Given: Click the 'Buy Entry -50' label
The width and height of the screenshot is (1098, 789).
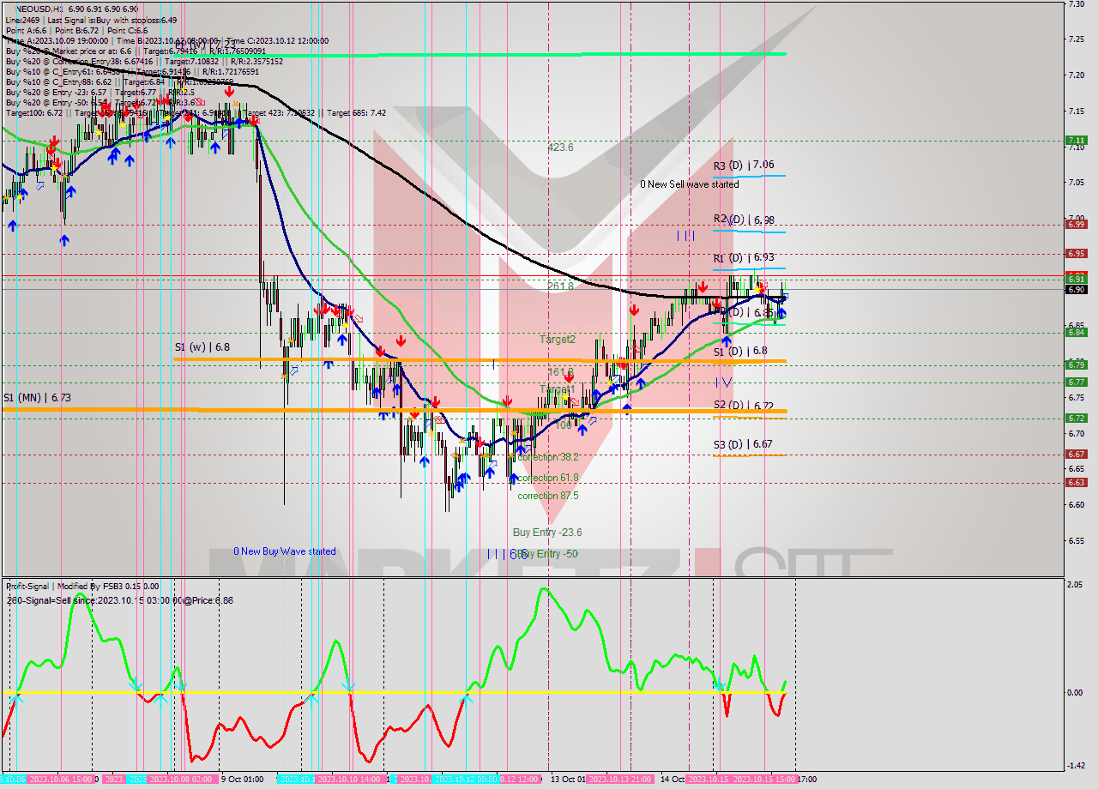Looking at the screenshot, I should (x=549, y=554).
